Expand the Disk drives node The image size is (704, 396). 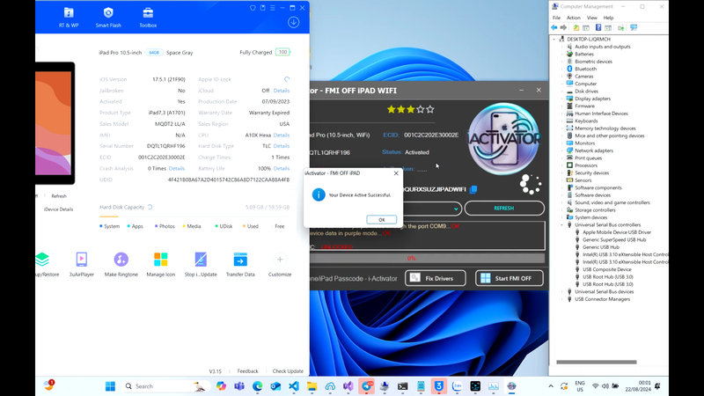(x=561, y=92)
